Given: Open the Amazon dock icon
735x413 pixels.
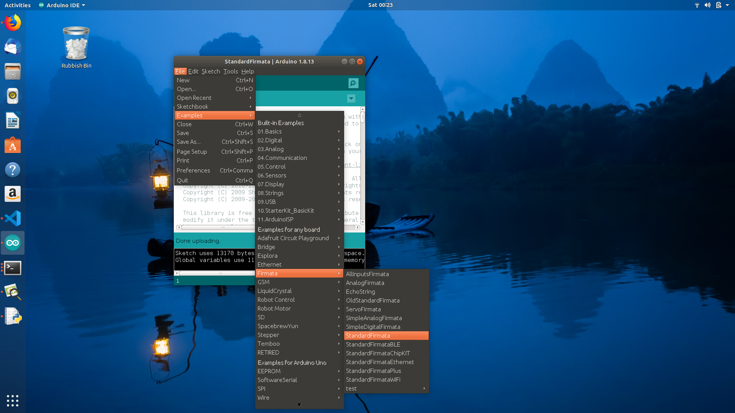Looking at the screenshot, I should pyautogui.click(x=13, y=194).
